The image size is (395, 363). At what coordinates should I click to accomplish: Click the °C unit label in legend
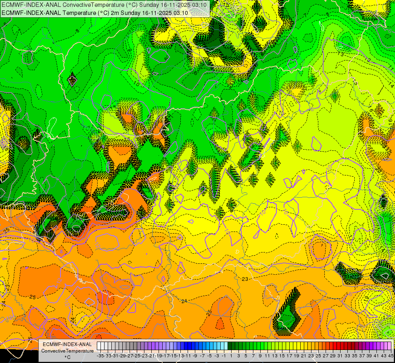point(67,357)
